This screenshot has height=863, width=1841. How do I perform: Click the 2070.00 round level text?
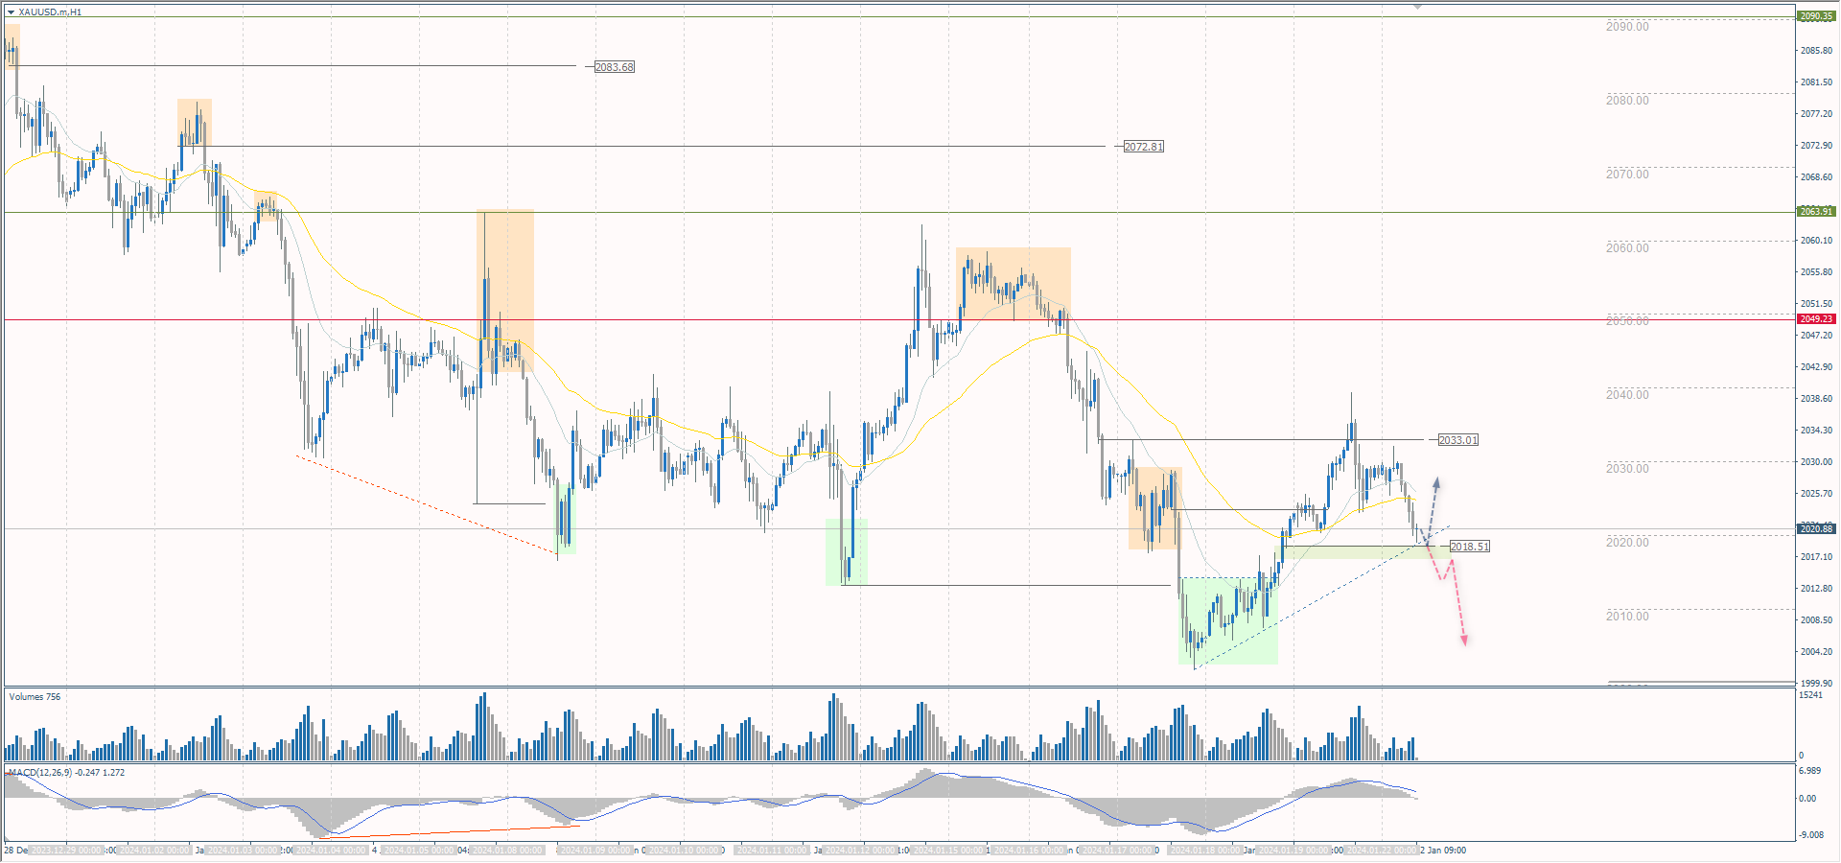(x=1627, y=175)
